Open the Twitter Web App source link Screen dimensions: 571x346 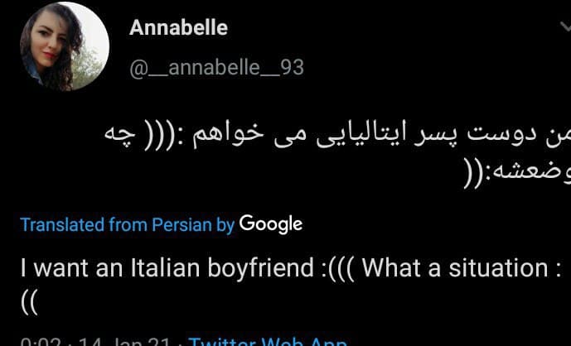click(268, 342)
